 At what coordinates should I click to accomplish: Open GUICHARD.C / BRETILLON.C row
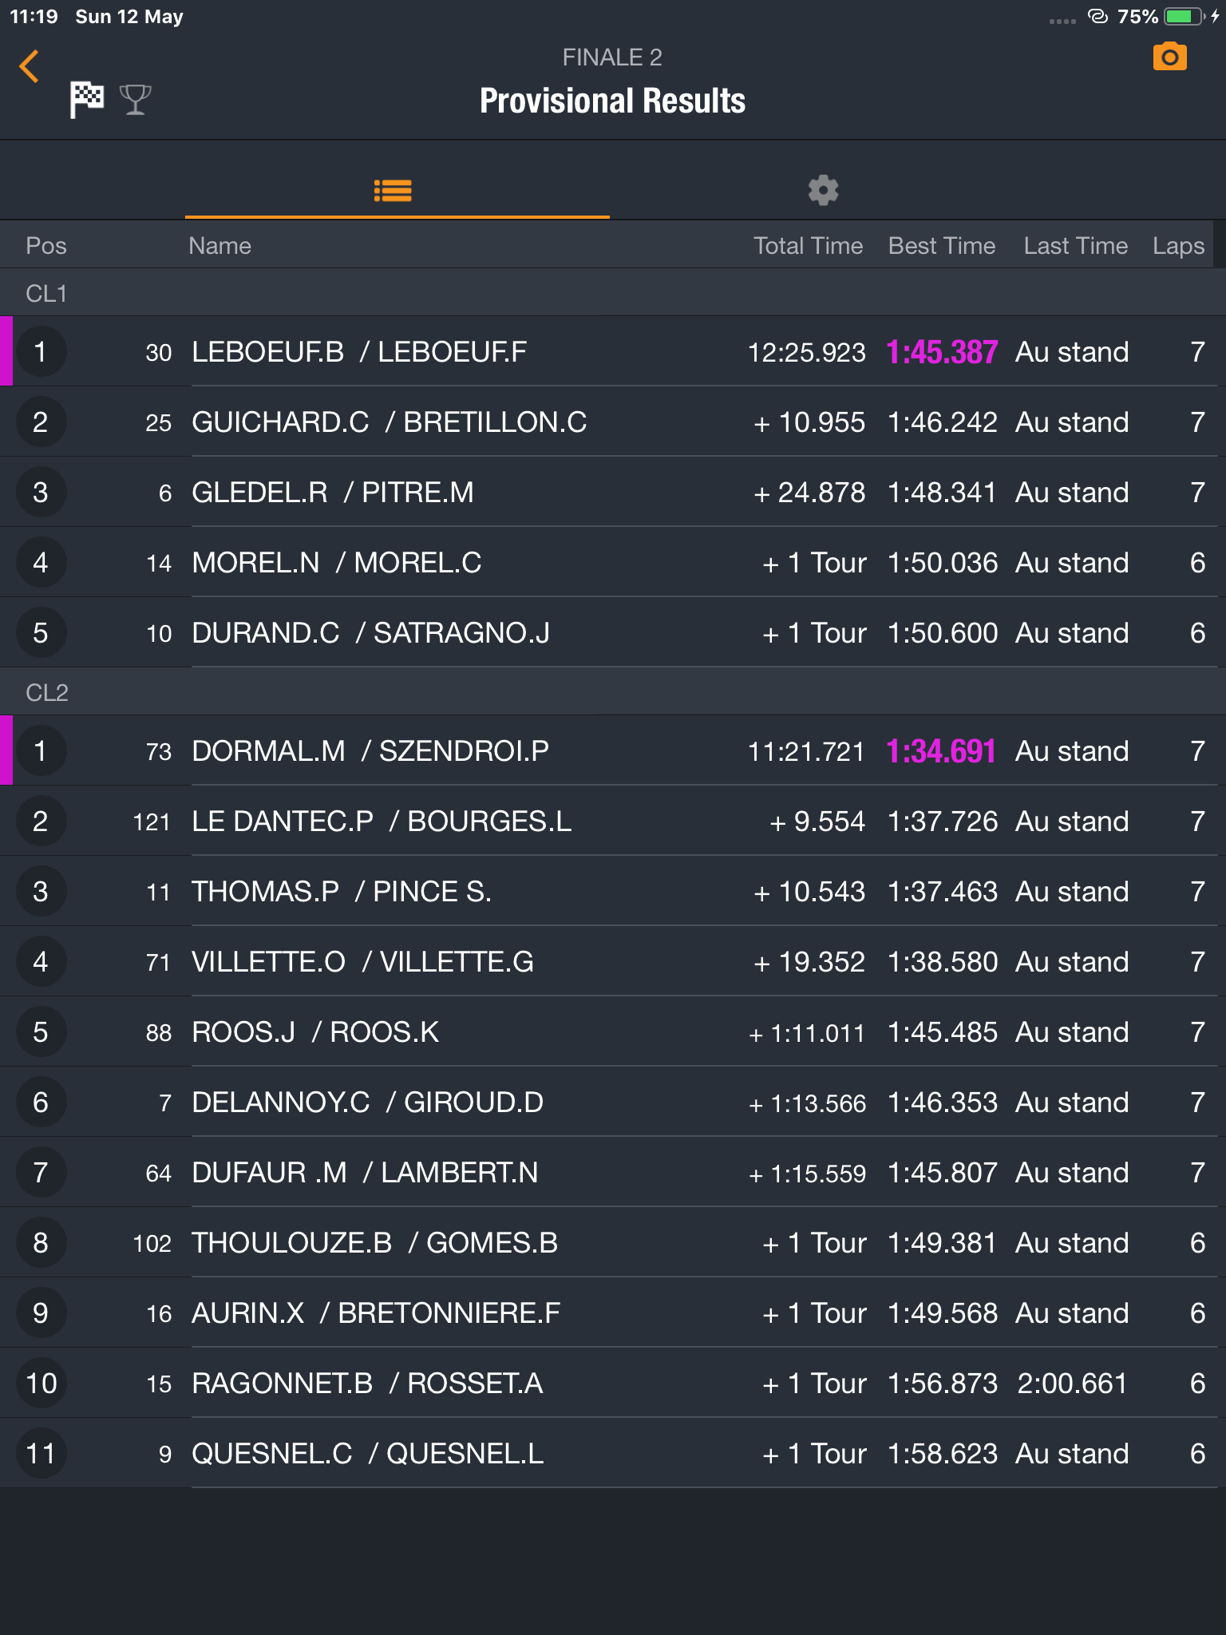(613, 422)
